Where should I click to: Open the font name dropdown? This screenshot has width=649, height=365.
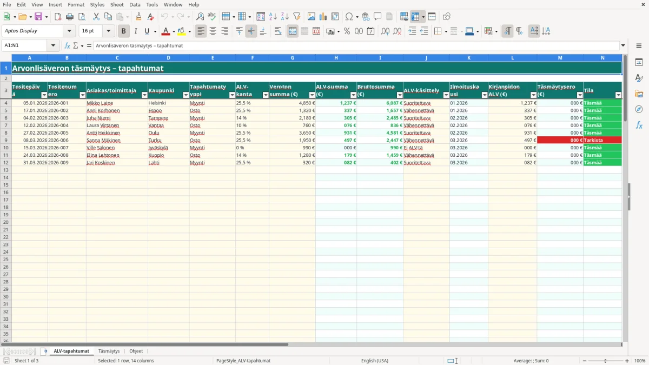click(69, 31)
